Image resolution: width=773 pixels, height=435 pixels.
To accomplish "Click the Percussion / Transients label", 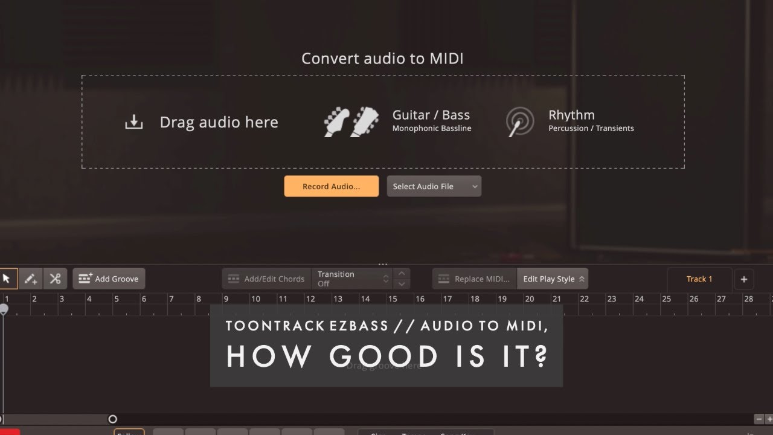I will [x=591, y=128].
